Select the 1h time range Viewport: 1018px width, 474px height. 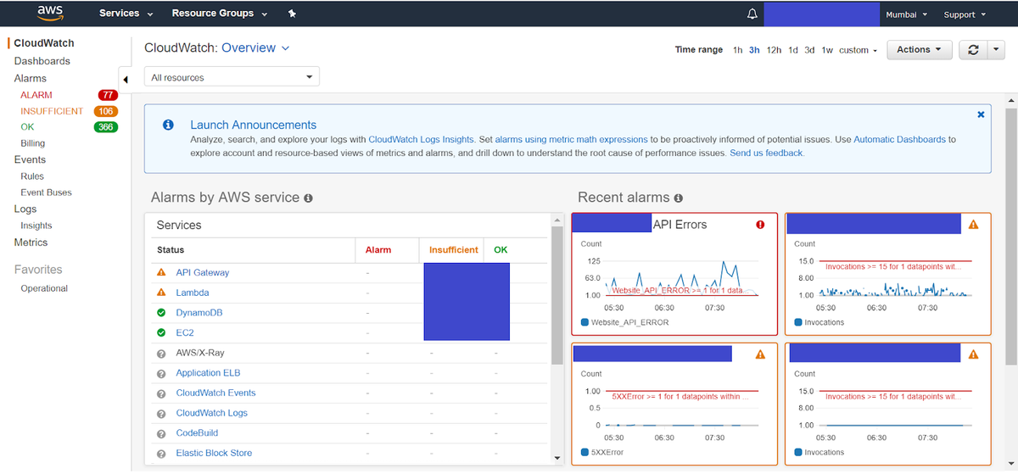coord(738,50)
